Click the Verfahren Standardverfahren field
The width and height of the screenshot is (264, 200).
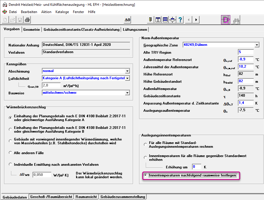click(x=86, y=52)
